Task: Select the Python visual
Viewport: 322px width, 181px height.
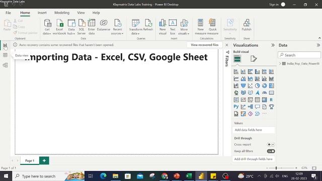Action: point(236,107)
